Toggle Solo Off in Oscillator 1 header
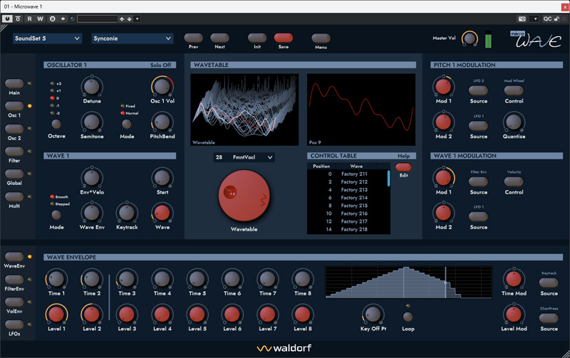570x358 pixels. pos(161,65)
